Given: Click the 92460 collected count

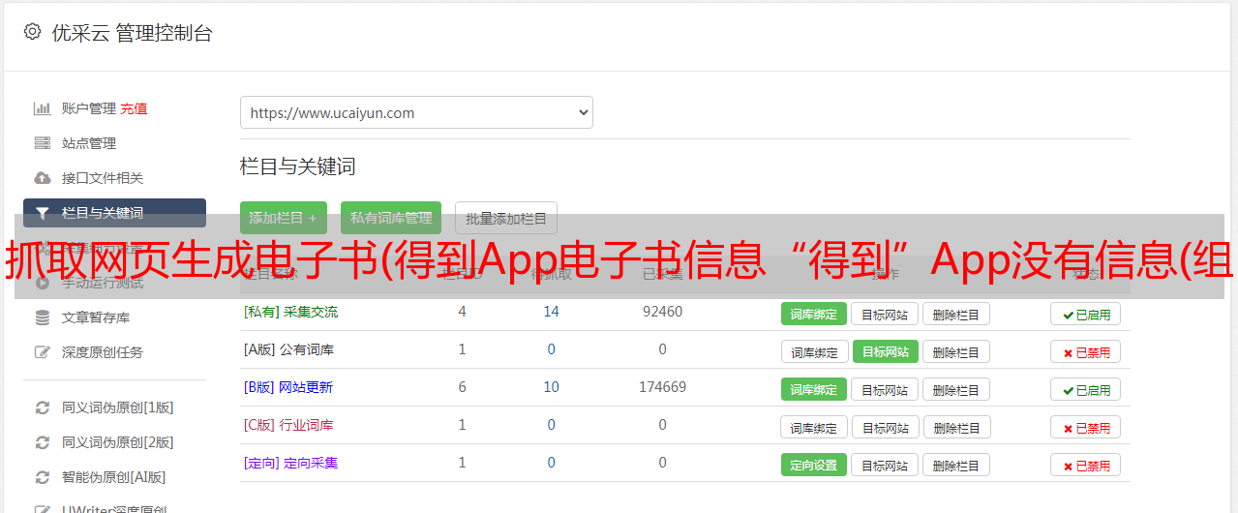Looking at the screenshot, I should click(x=662, y=312).
